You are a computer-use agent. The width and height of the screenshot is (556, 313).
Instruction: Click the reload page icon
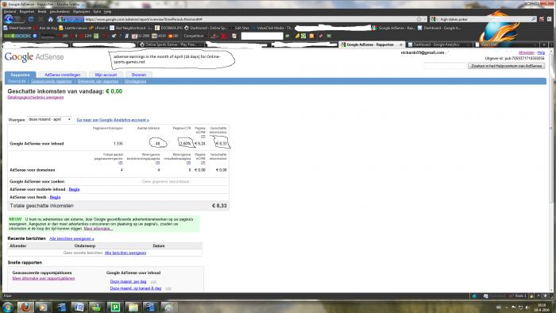tap(31, 19)
